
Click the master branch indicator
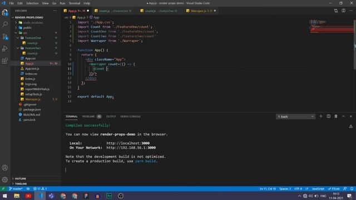(x=16, y=189)
